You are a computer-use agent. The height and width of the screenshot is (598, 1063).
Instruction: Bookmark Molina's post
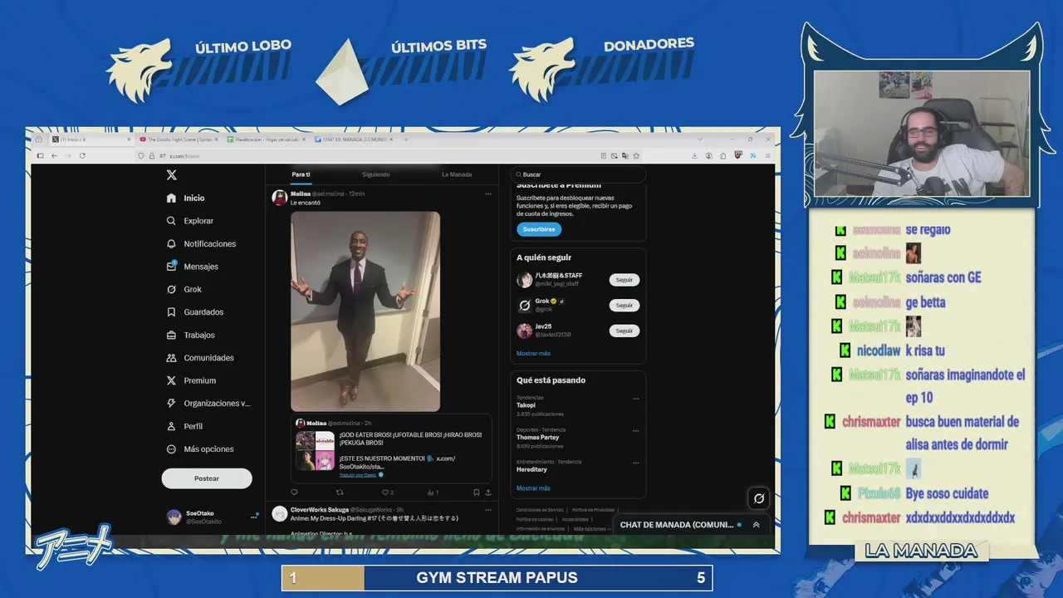(476, 493)
